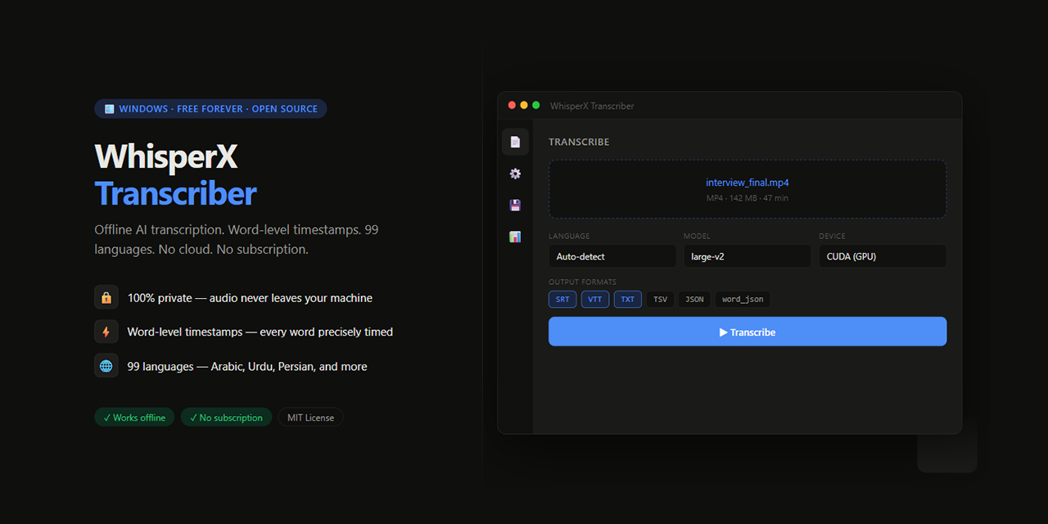
Task: Open the bar chart stats sidebar icon
Action: pyautogui.click(x=515, y=237)
